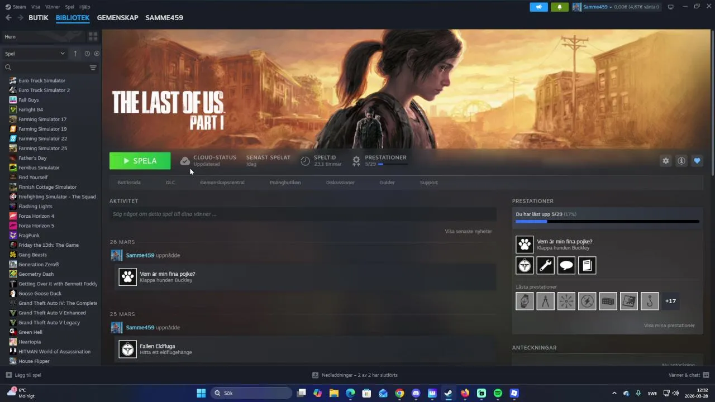Click the CLOUD-STATUS cloud icon
The height and width of the screenshot is (402, 715).
(185, 161)
